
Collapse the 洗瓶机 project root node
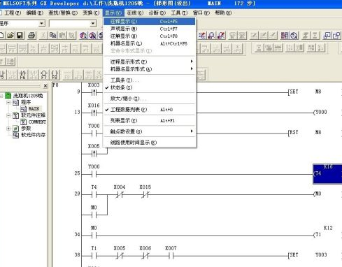(x=1, y=96)
